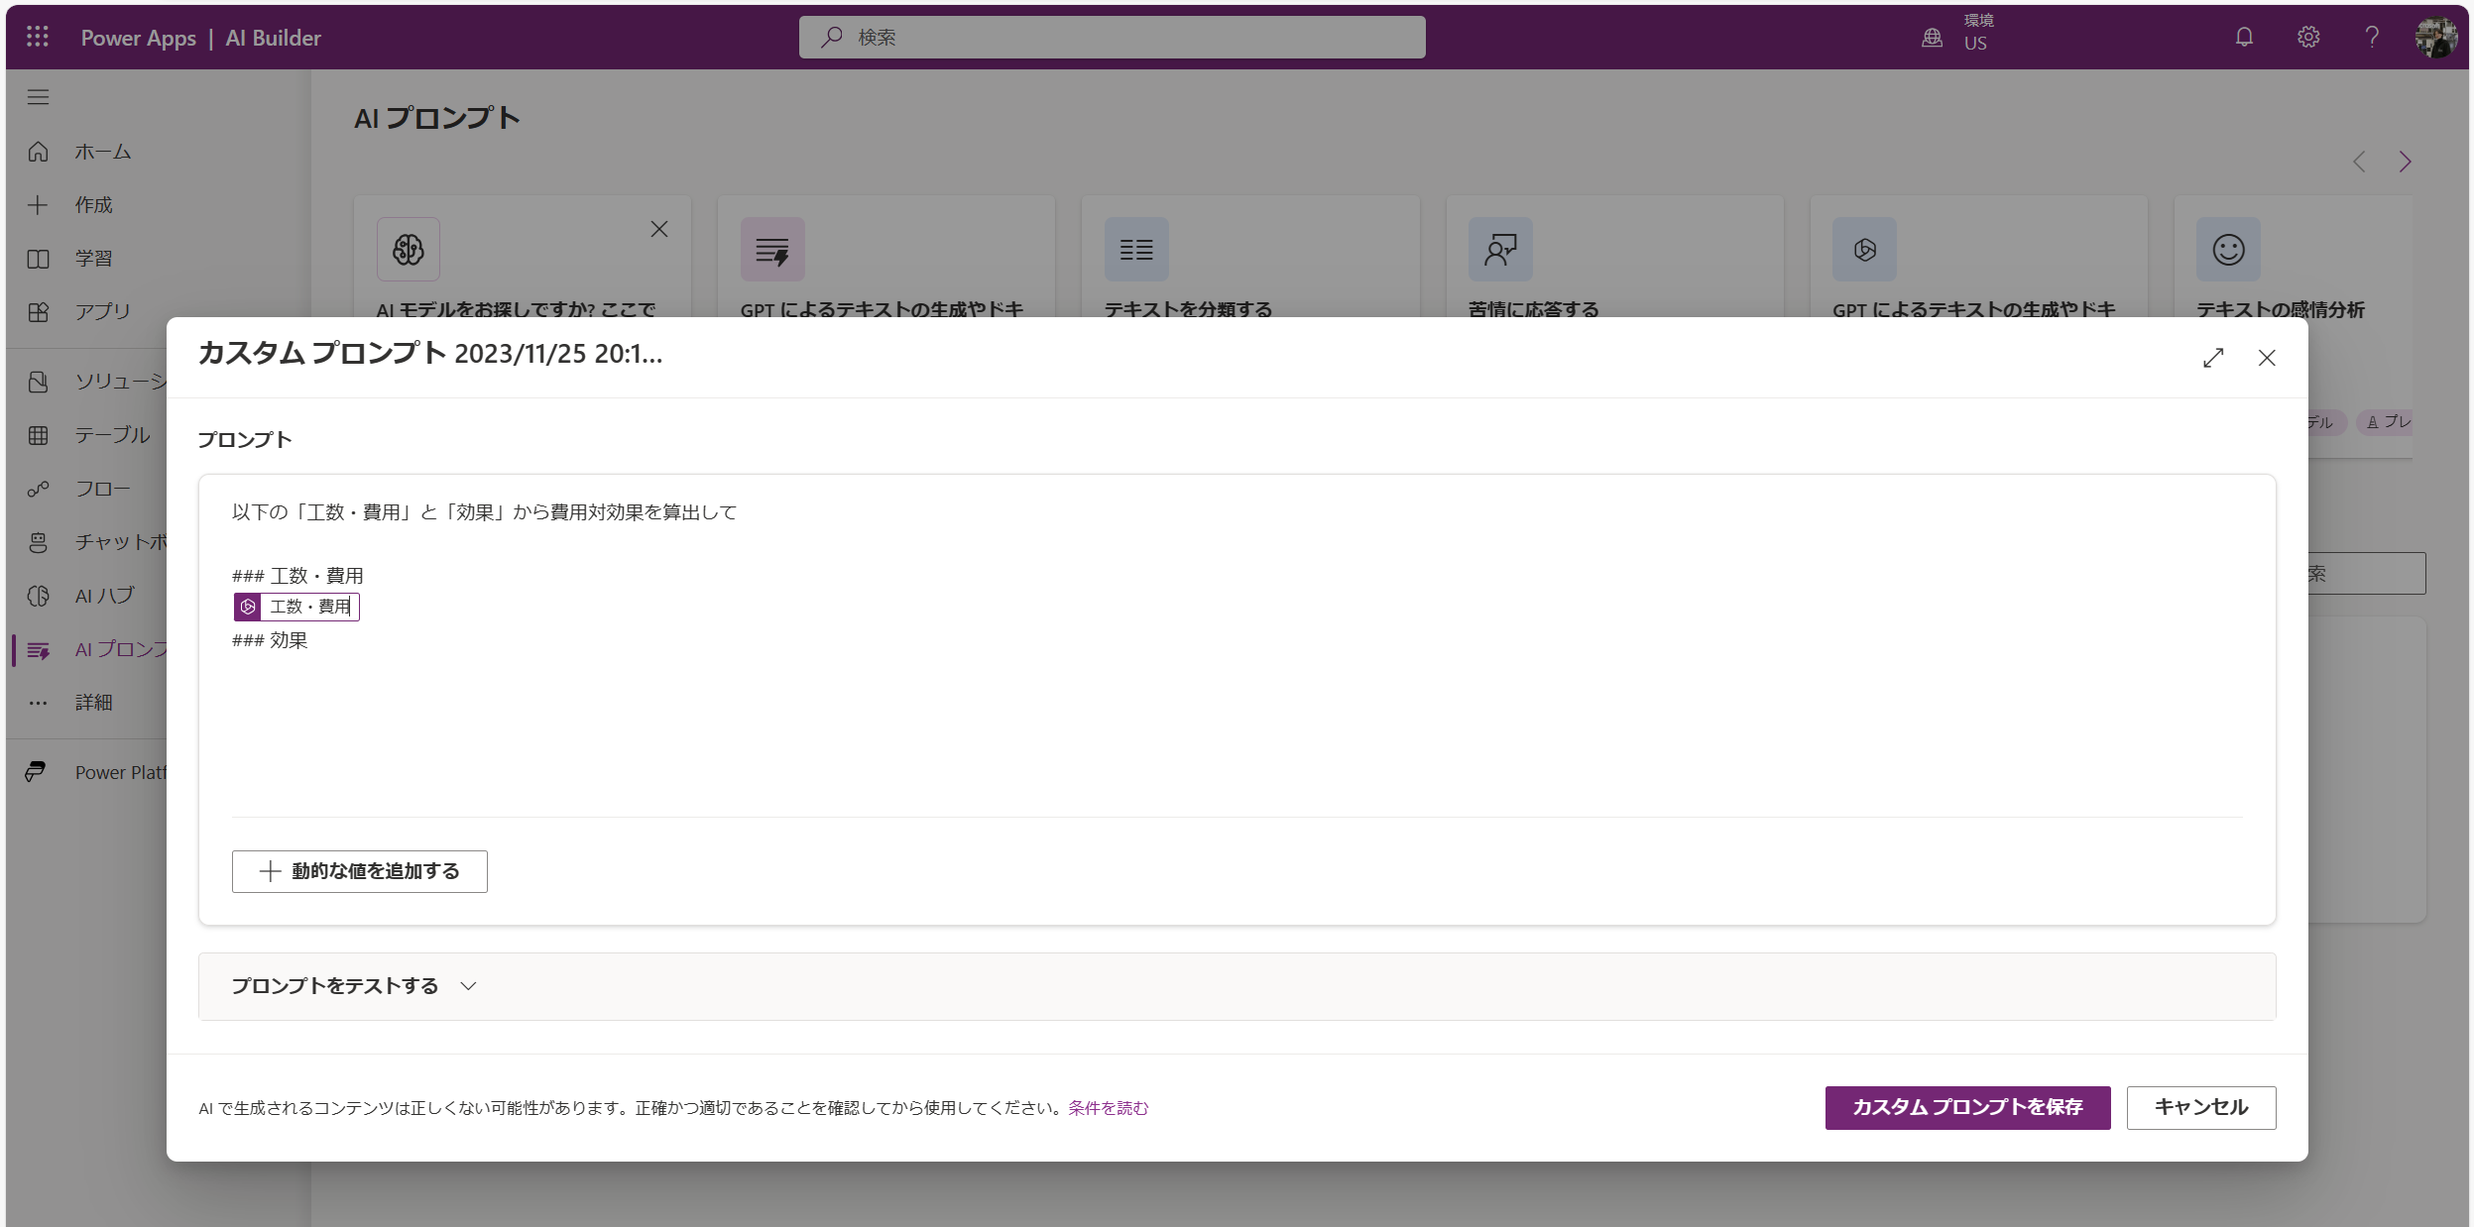Open ホーム in the sidebar
2474x1227 pixels.
(102, 152)
